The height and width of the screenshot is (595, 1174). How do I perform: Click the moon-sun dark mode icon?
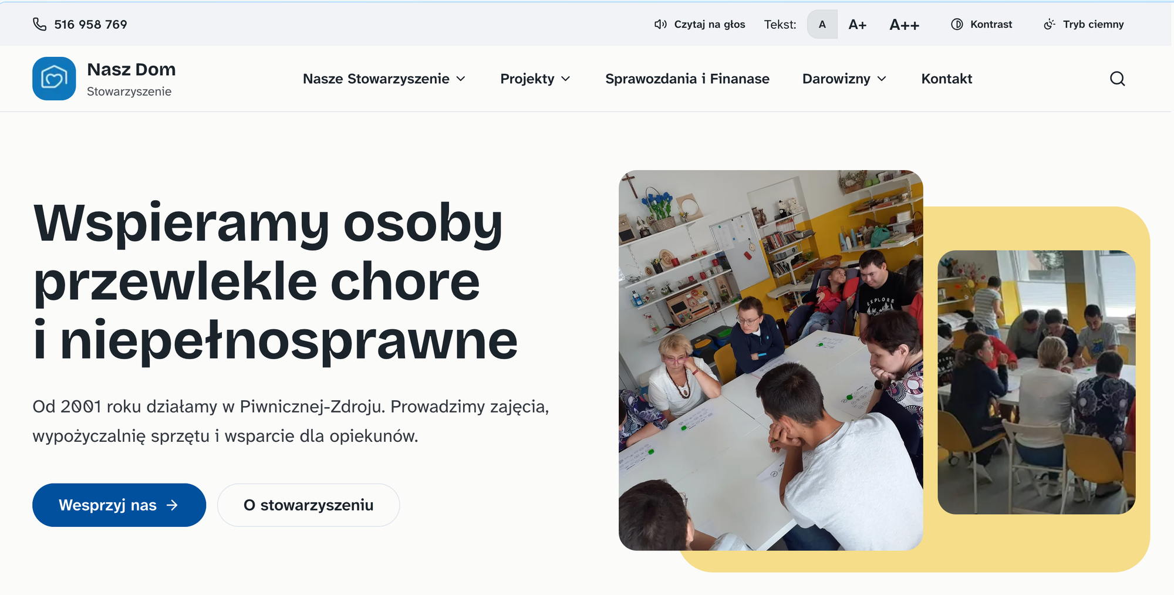1050,24
